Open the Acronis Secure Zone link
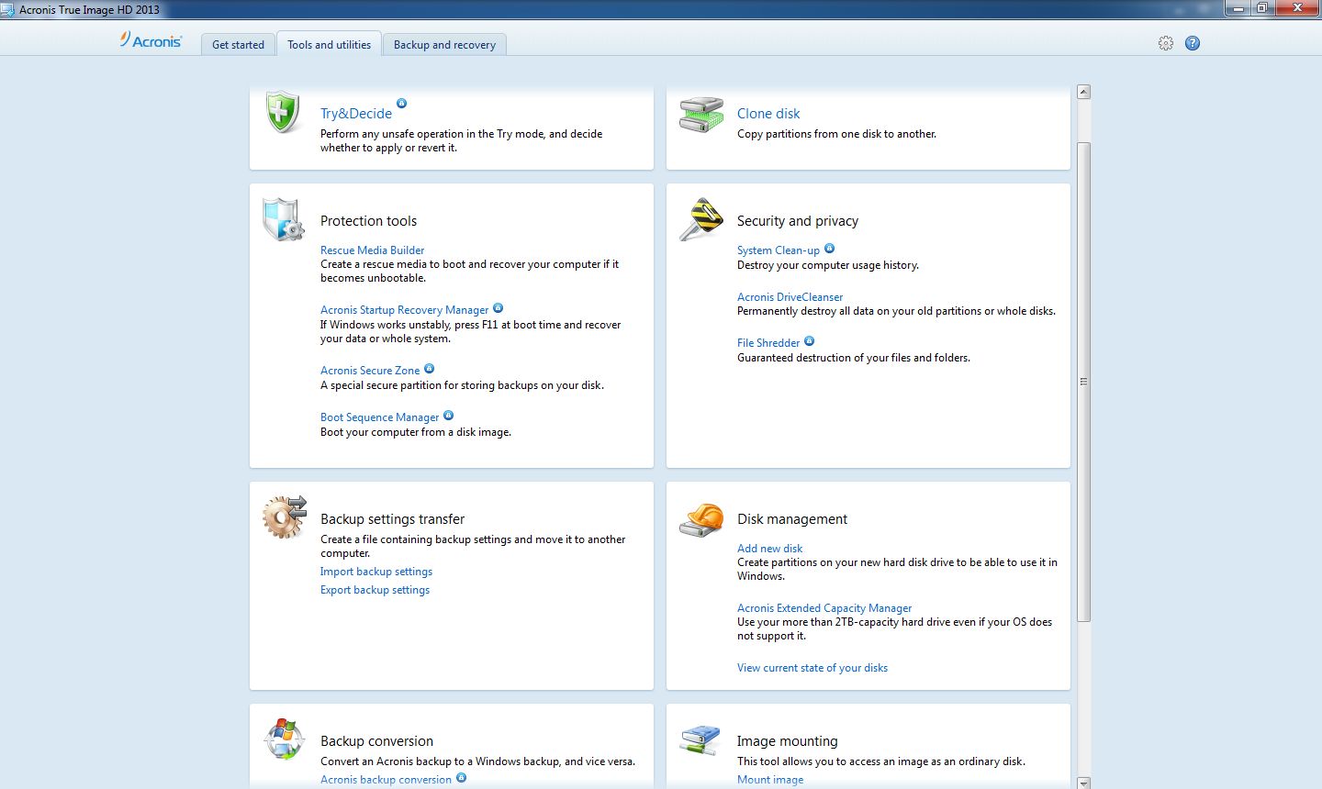The image size is (1322, 789). pos(370,371)
